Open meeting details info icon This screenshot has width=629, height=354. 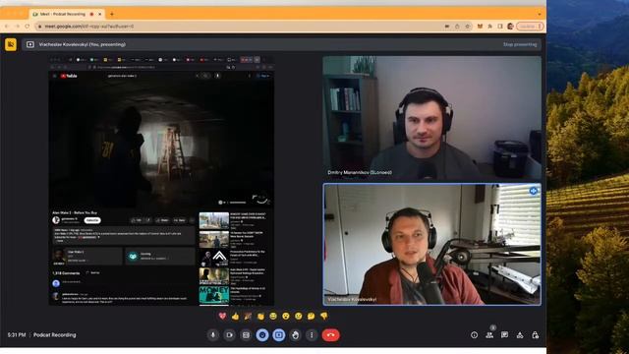pyautogui.click(x=474, y=334)
